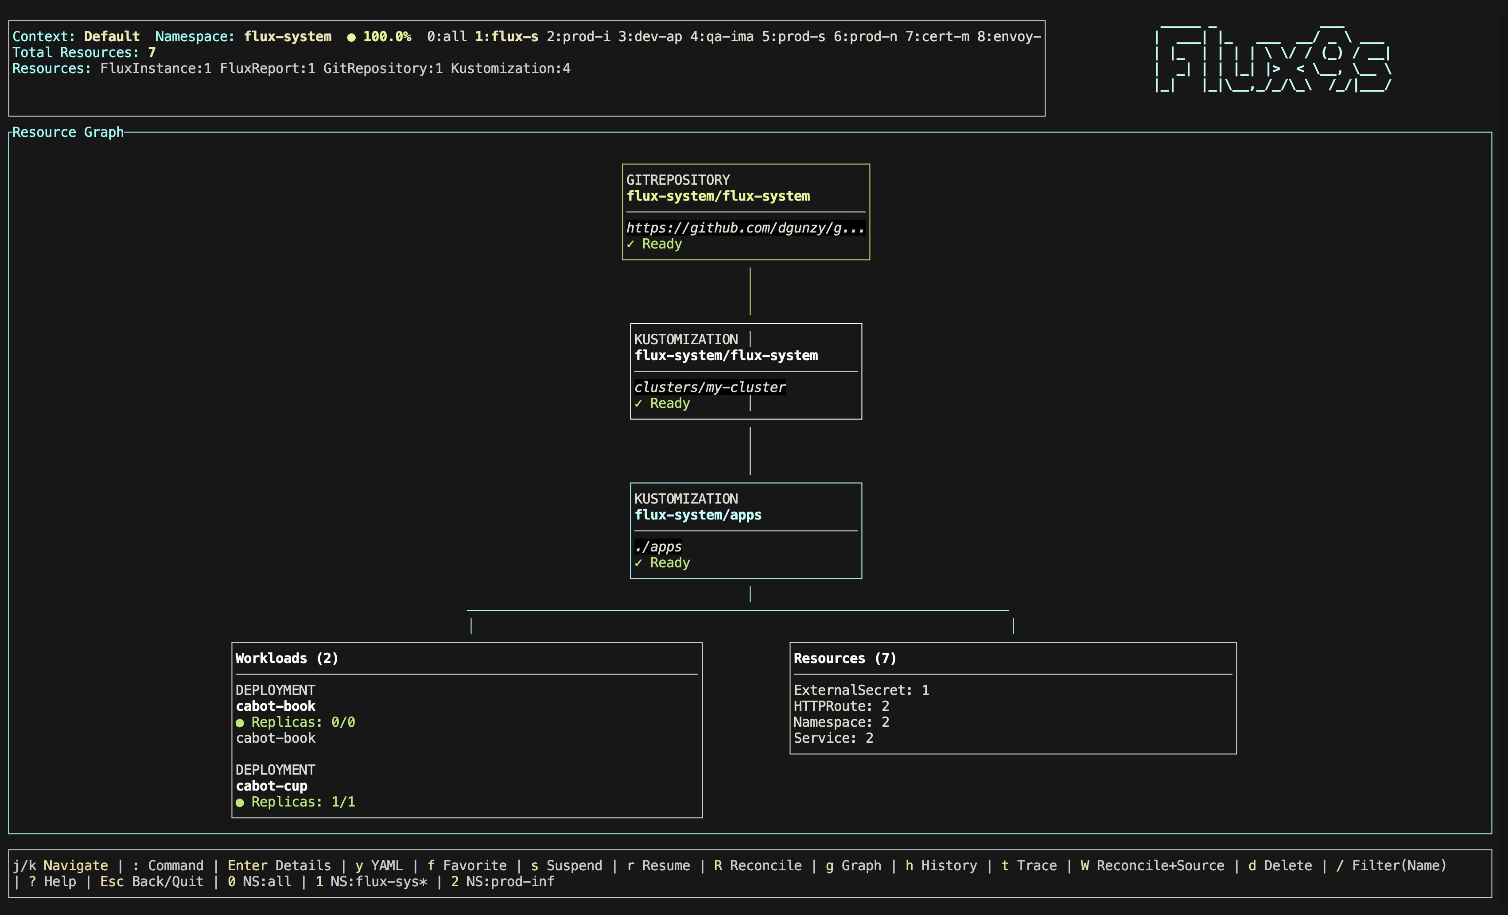Click the GitRepository Ready checkmark

coord(630,244)
